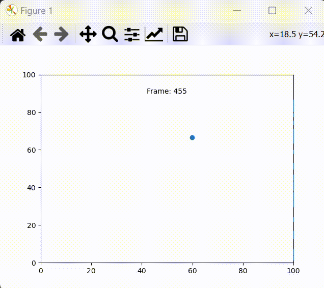Open the Configure subplots sliders dialog
Screen dimensions: 324x288
(x=132, y=35)
